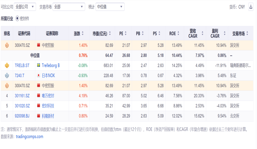Click the 中位值 row label
Screen dimensions: 257x149
pyautogui.click(x=35, y=55)
